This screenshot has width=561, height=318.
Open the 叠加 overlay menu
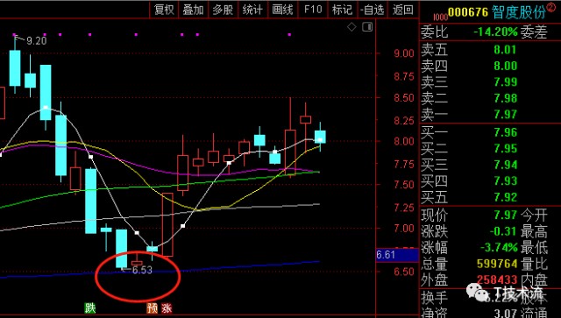point(193,10)
